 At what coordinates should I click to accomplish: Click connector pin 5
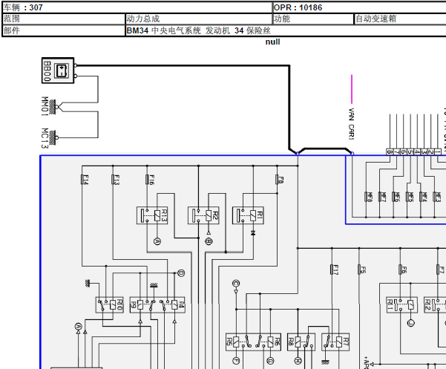coord(410,152)
